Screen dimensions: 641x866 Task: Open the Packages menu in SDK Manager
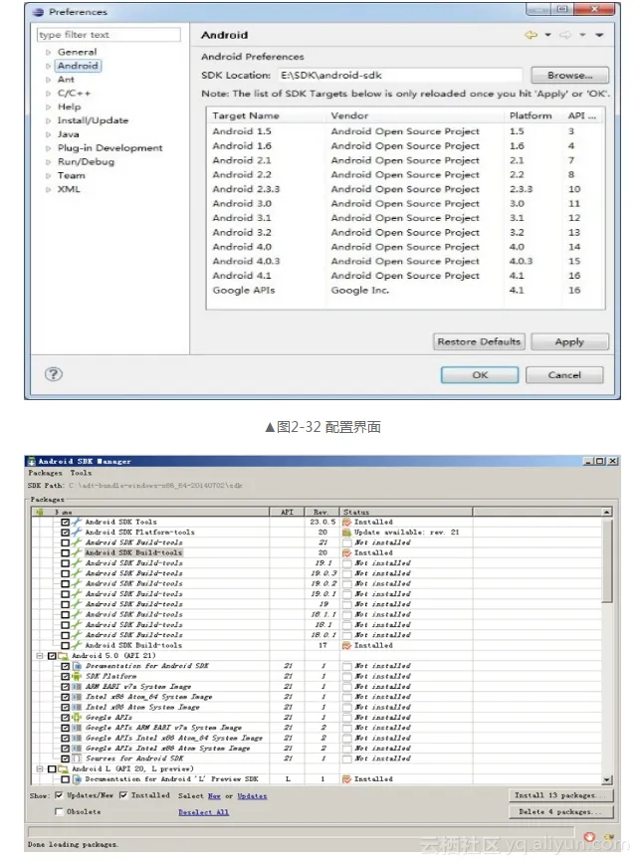45,474
